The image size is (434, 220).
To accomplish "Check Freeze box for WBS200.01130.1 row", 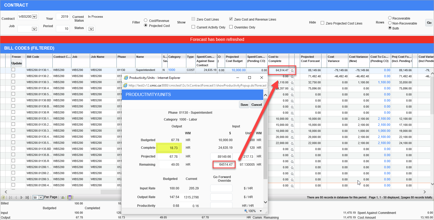I will [13, 70].
